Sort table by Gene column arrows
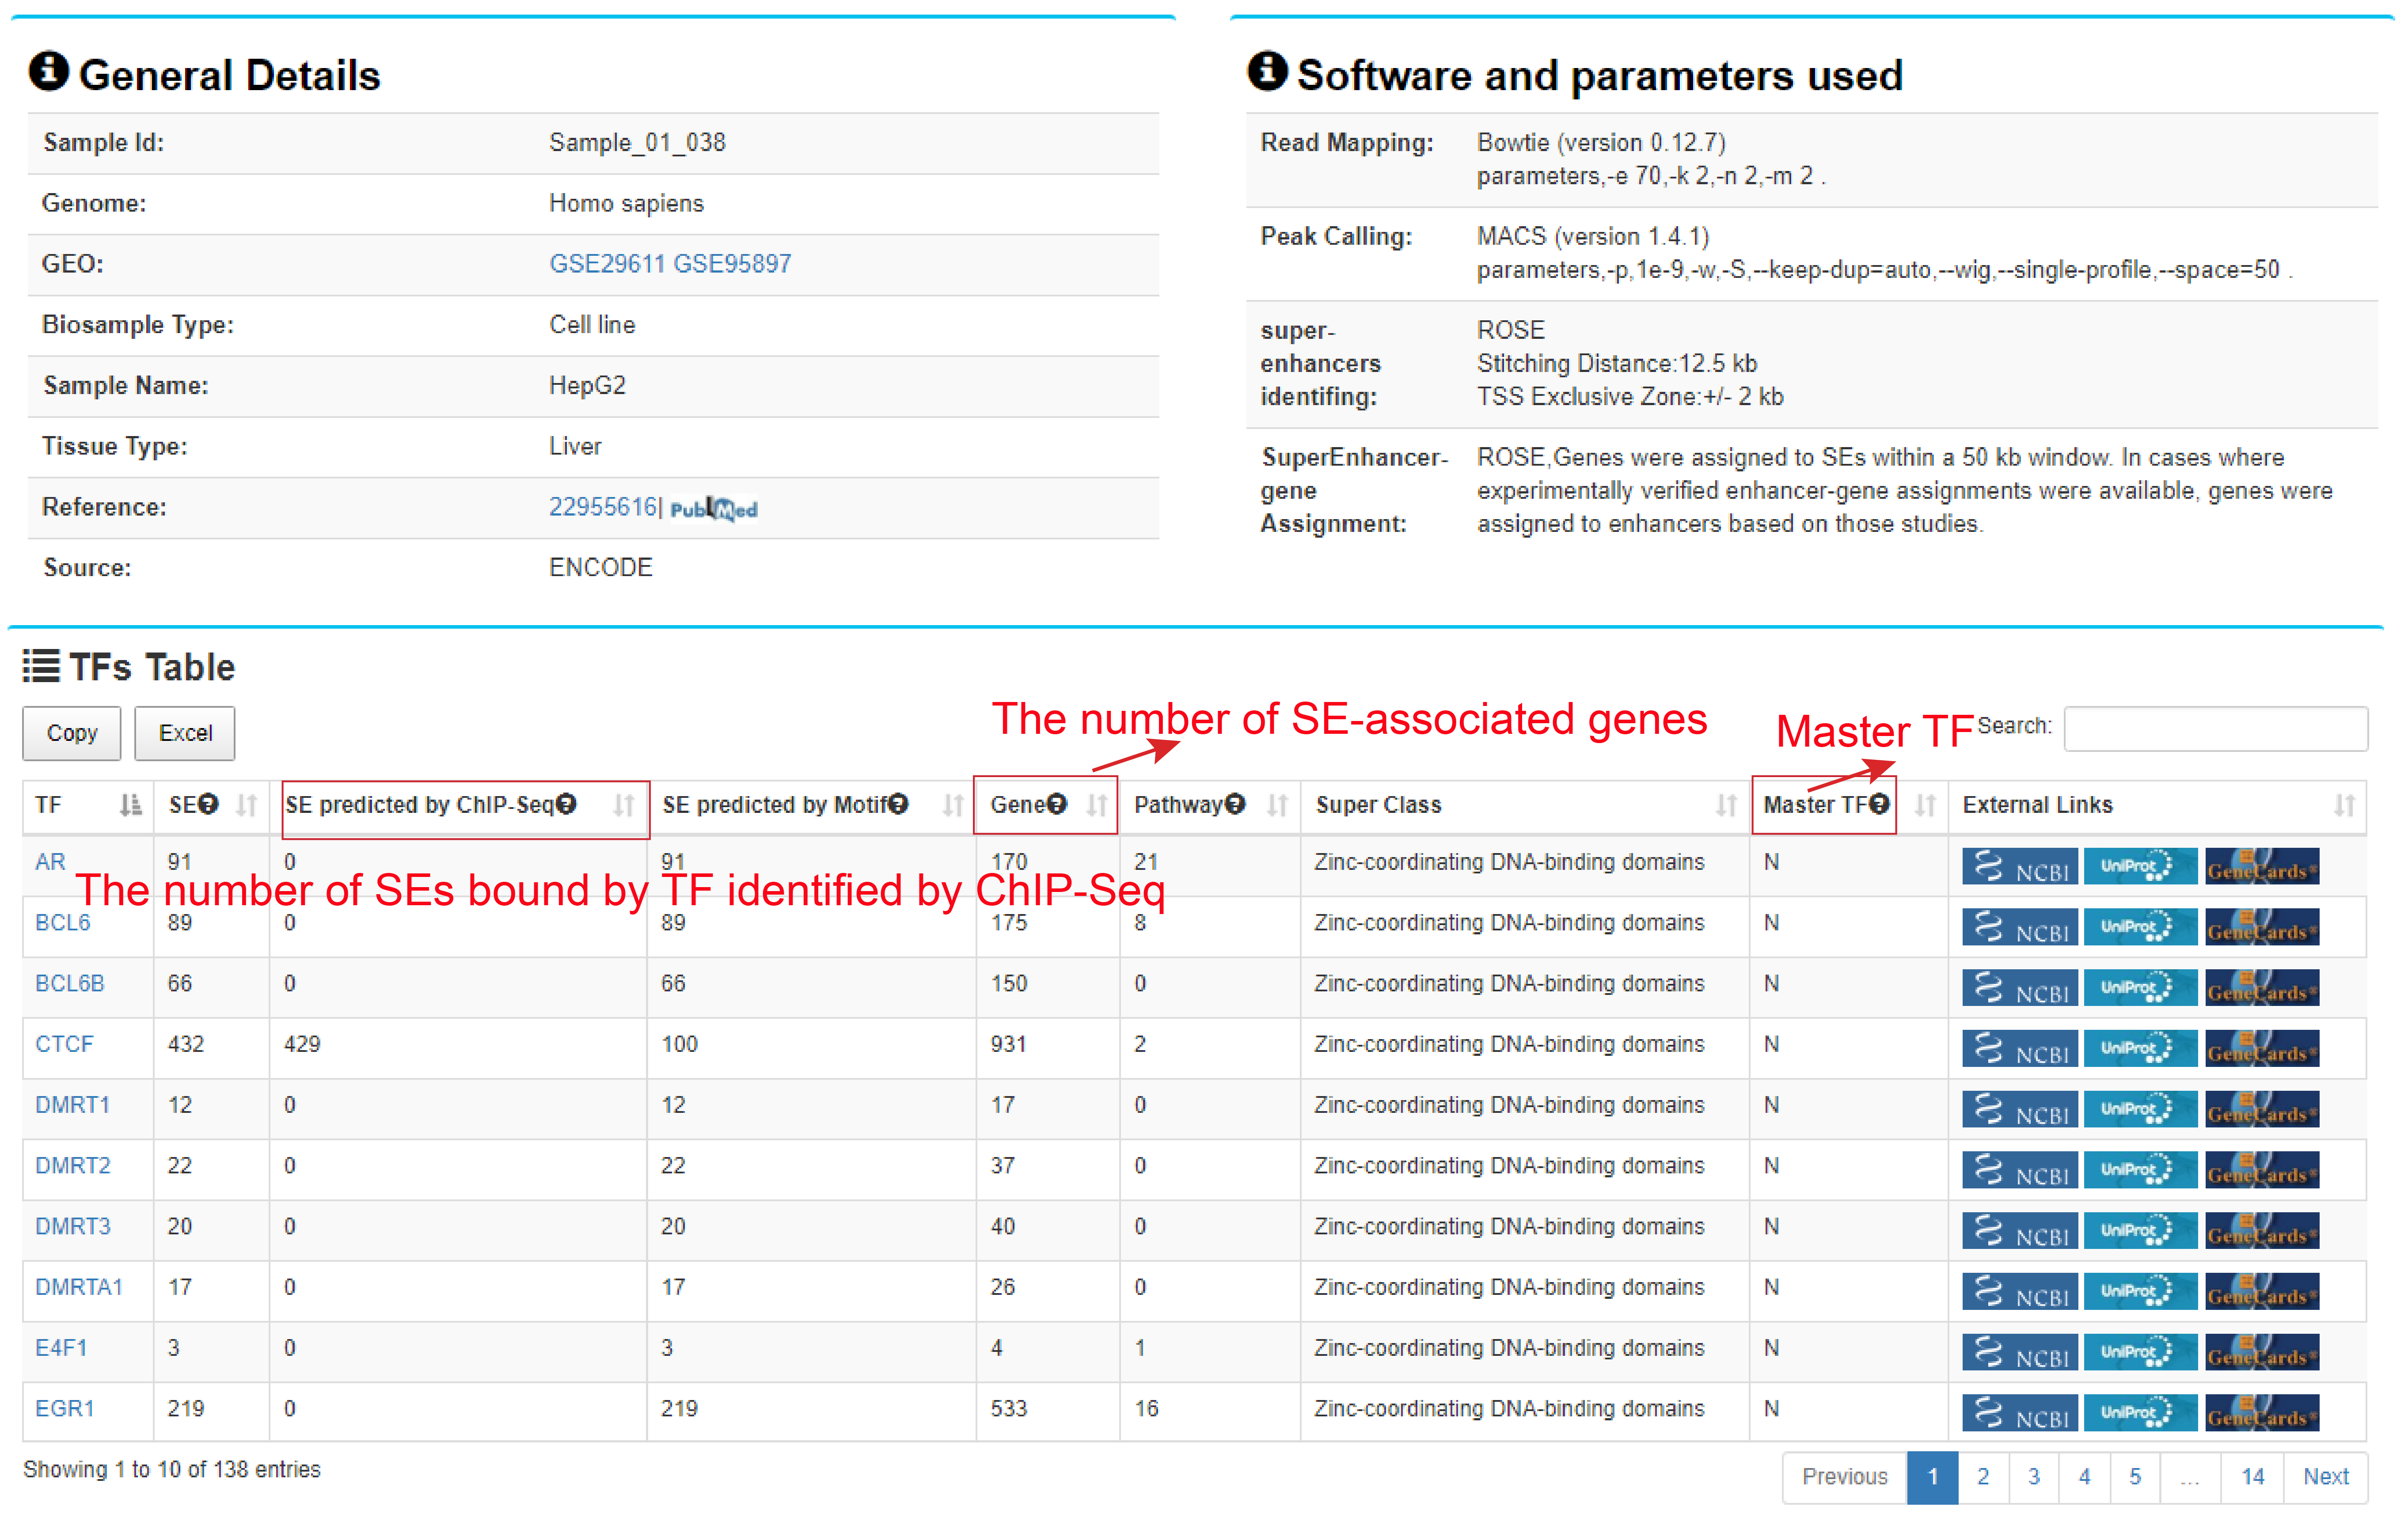 click(x=1097, y=805)
